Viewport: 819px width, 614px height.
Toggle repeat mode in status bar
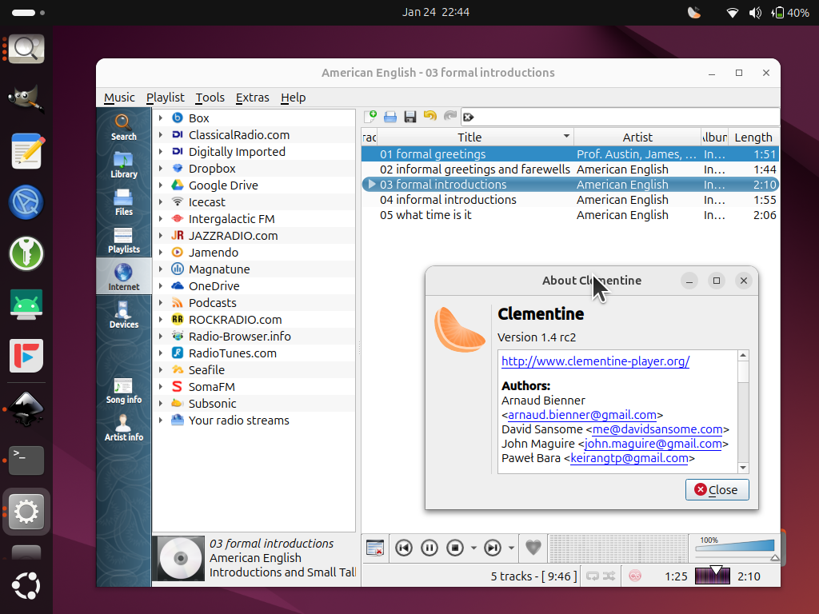(593, 576)
